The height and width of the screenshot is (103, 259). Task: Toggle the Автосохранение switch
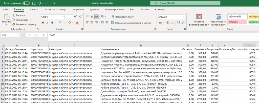[x=26, y=3]
